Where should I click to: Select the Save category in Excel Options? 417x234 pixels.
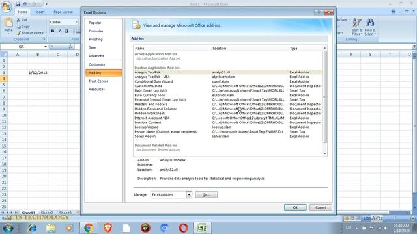click(x=104, y=47)
